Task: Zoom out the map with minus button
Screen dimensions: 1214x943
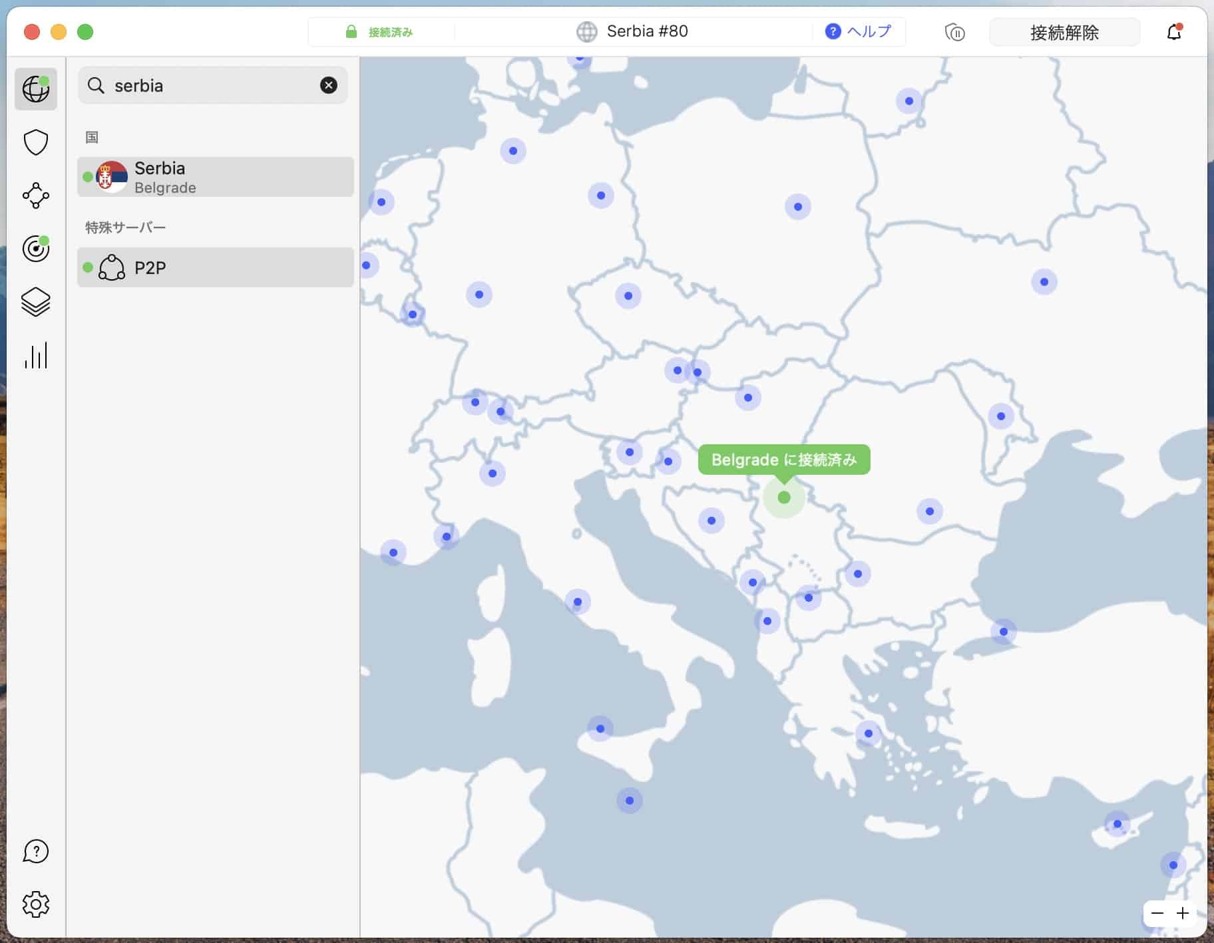Action: 1157,913
